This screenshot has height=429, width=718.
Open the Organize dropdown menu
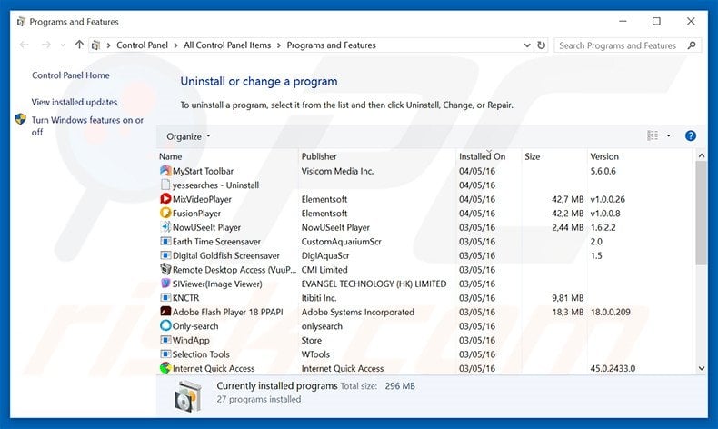188,136
